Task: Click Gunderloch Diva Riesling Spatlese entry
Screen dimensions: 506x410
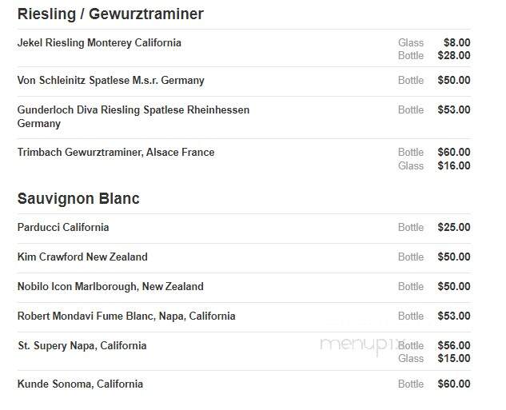Action: point(133,117)
